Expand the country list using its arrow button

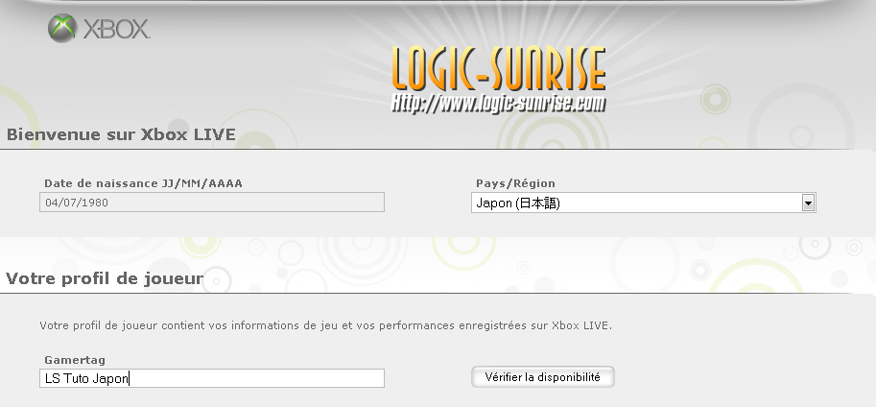pyautogui.click(x=808, y=203)
